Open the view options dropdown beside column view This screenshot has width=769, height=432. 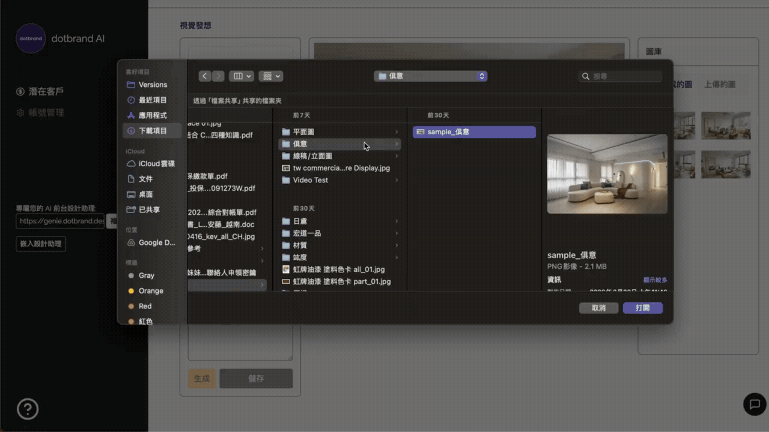coord(271,76)
